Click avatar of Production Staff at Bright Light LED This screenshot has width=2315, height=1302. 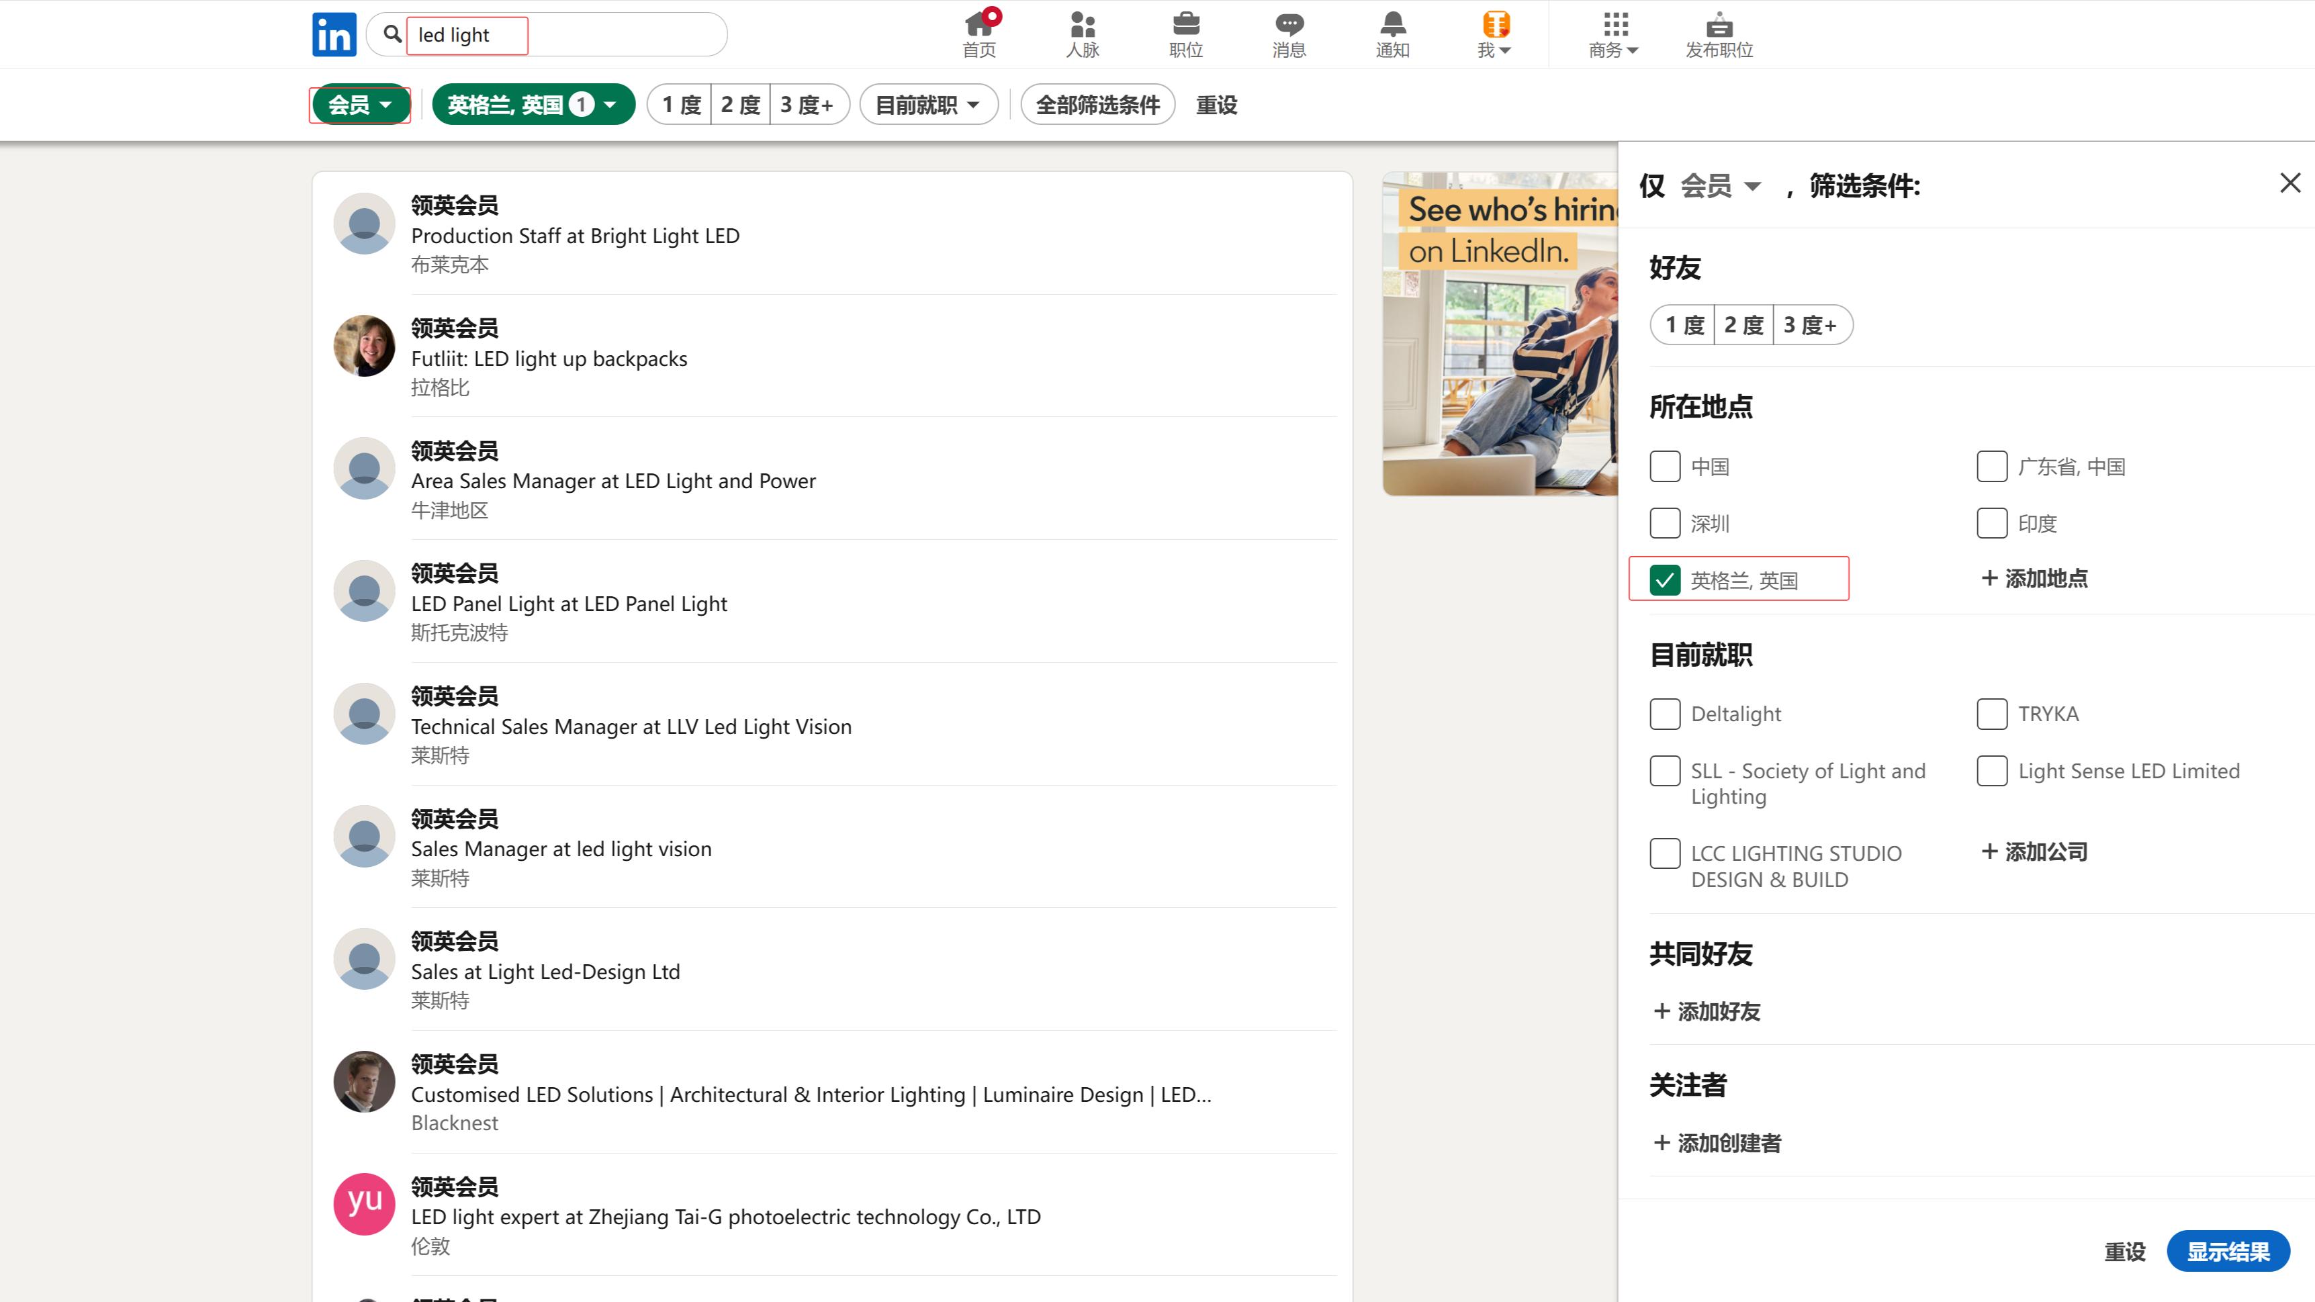point(364,223)
